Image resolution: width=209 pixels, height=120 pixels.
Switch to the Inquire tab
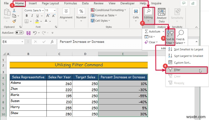pyautogui.click(x=156, y=3)
